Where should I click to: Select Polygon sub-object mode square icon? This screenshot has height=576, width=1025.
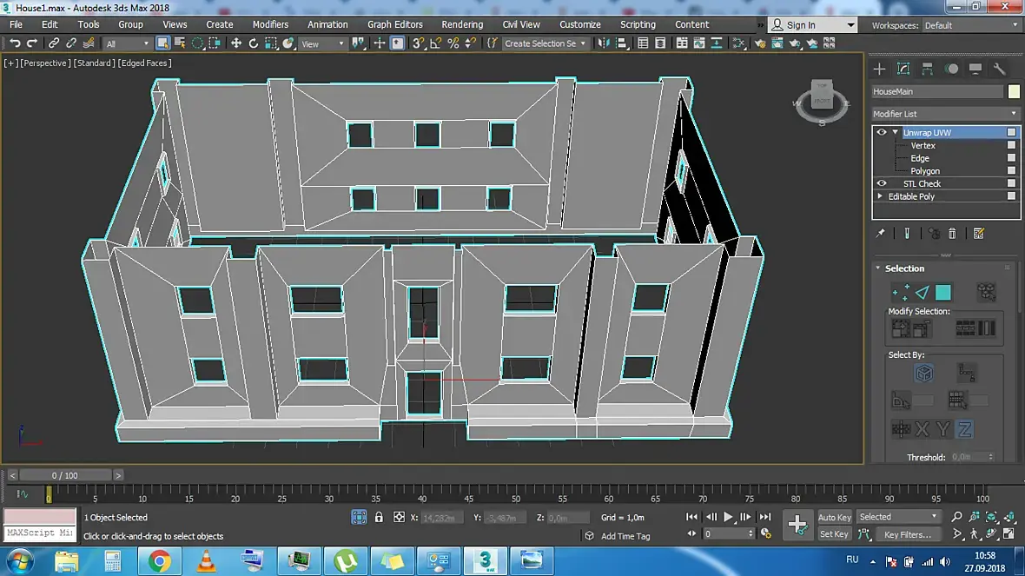943,293
